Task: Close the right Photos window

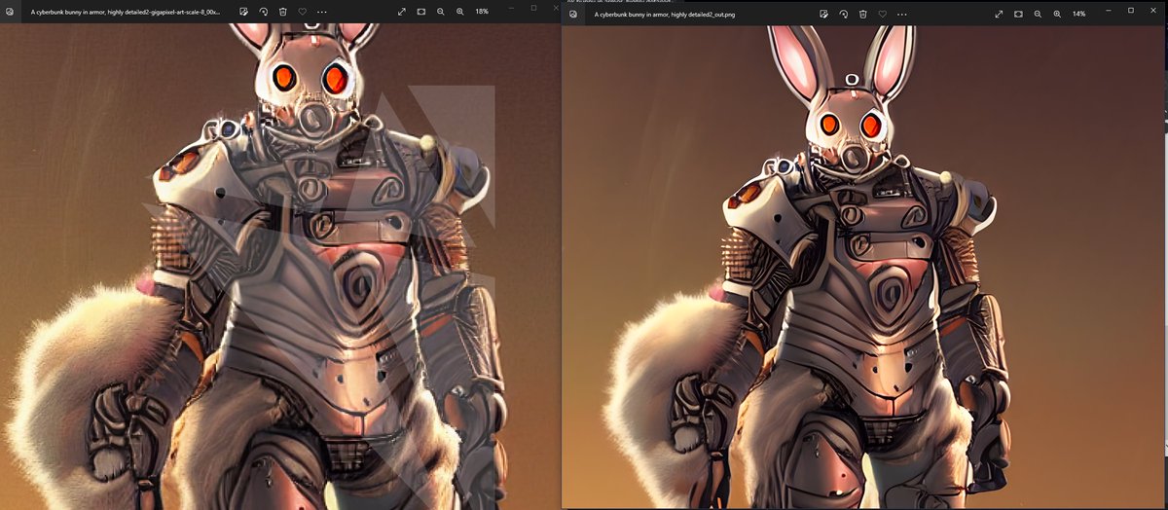Action: coord(1153,10)
